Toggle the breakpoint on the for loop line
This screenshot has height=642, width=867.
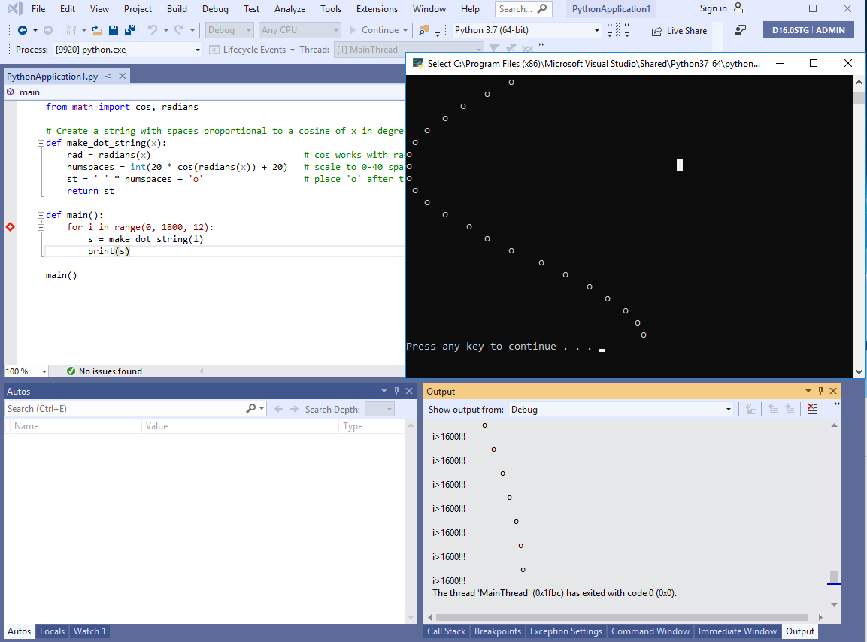(10, 226)
